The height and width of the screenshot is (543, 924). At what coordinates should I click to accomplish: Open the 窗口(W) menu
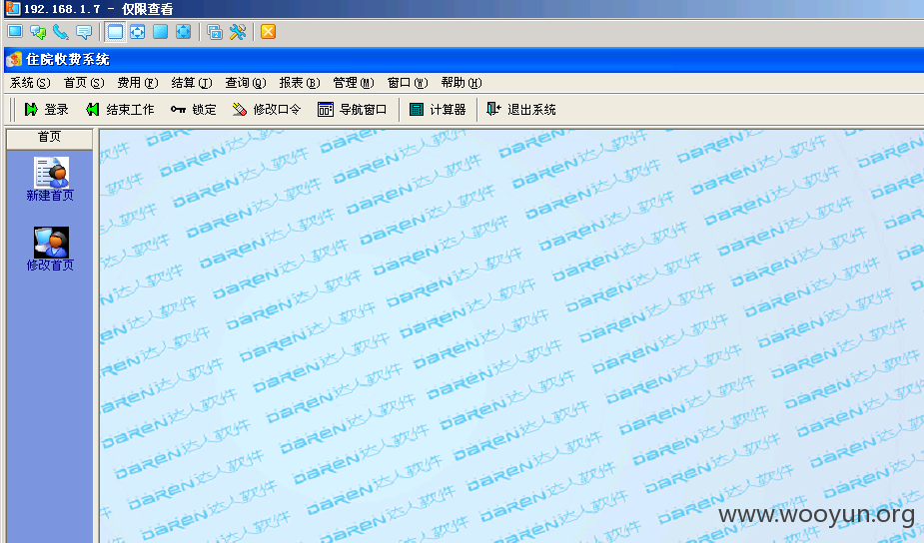[408, 83]
